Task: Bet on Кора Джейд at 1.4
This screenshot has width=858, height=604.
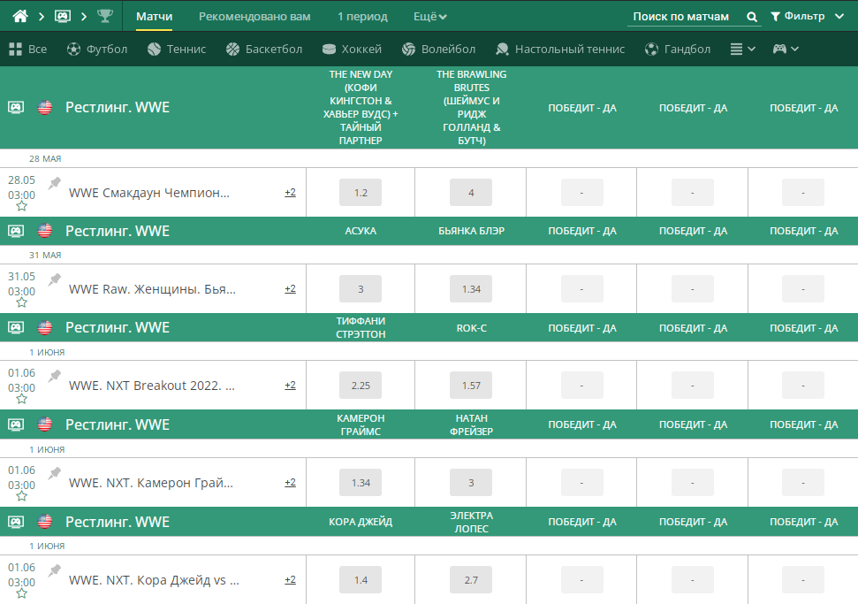Action: (361, 580)
